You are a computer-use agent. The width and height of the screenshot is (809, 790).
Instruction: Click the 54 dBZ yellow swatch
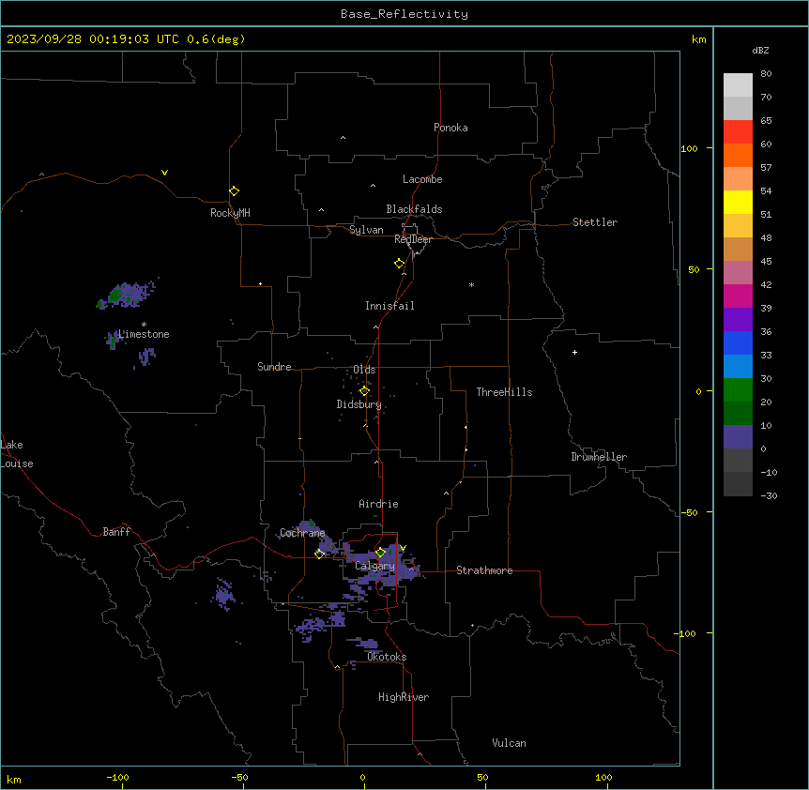pos(738,202)
